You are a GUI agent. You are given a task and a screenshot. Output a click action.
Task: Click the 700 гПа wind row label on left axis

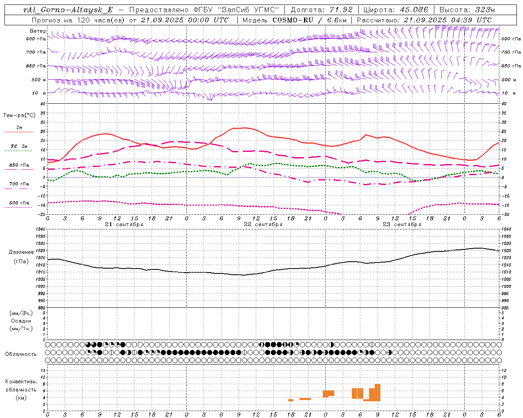36,52
